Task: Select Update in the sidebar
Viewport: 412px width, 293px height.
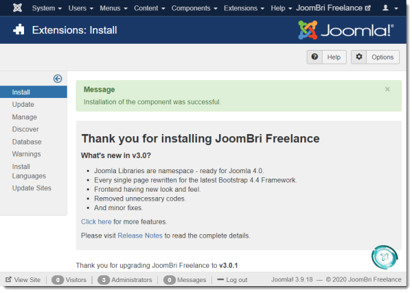Action: coord(23,105)
